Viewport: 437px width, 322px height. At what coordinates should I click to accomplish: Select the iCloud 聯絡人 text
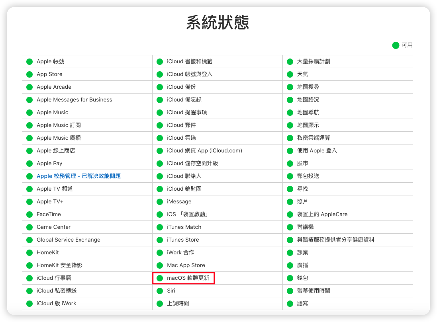pos(184,176)
